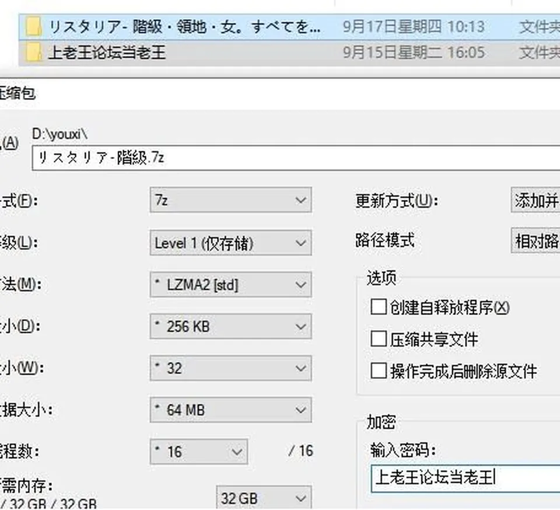The height and width of the screenshot is (510, 560).
Task: Enable 创建自释放程序(X) checkbox
Action: coord(379,307)
